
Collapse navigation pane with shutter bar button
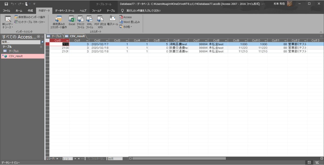42,37
